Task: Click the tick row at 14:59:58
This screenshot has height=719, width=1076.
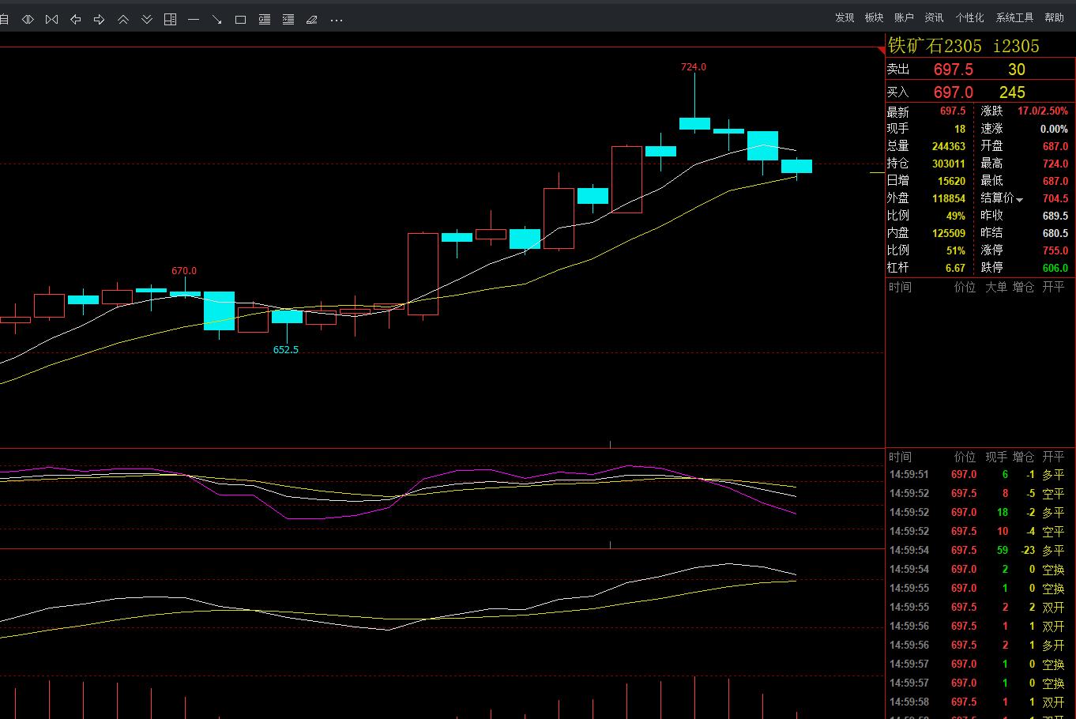Action: pos(980,702)
